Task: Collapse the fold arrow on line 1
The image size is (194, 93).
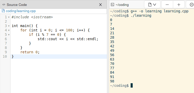Action: 9,17
